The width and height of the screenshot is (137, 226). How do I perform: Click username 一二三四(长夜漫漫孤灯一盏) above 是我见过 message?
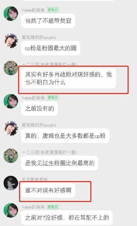pos(50,152)
